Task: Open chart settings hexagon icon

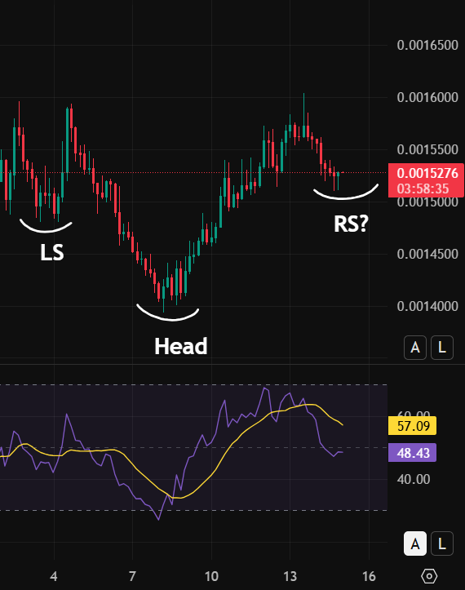Action: coord(429,576)
